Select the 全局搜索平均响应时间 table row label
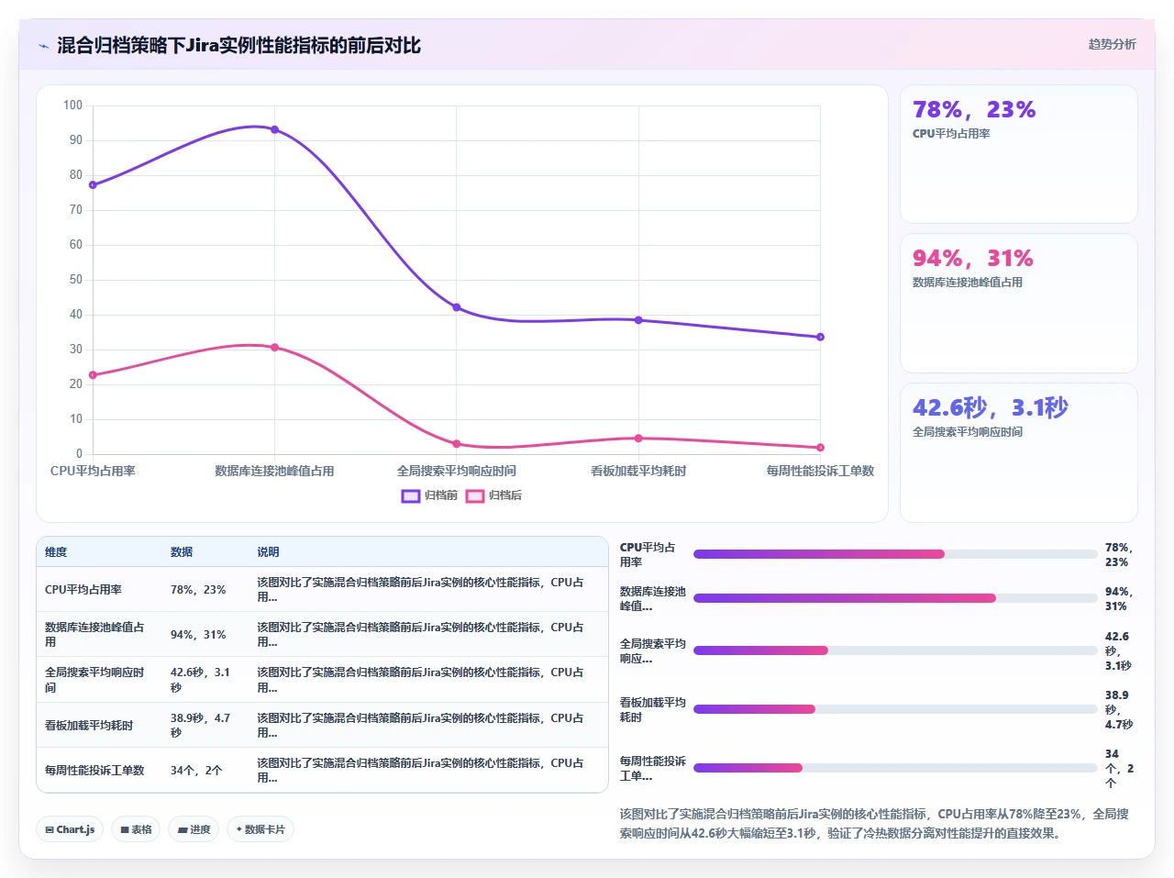This screenshot has height=878, width=1174. pos(94,680)
